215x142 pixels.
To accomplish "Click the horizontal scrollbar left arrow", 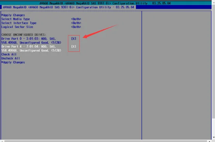I will 2,141.
